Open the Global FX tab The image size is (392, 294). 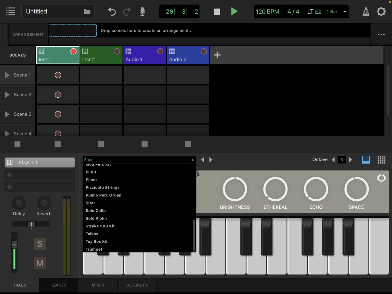[x=137, y=285]
